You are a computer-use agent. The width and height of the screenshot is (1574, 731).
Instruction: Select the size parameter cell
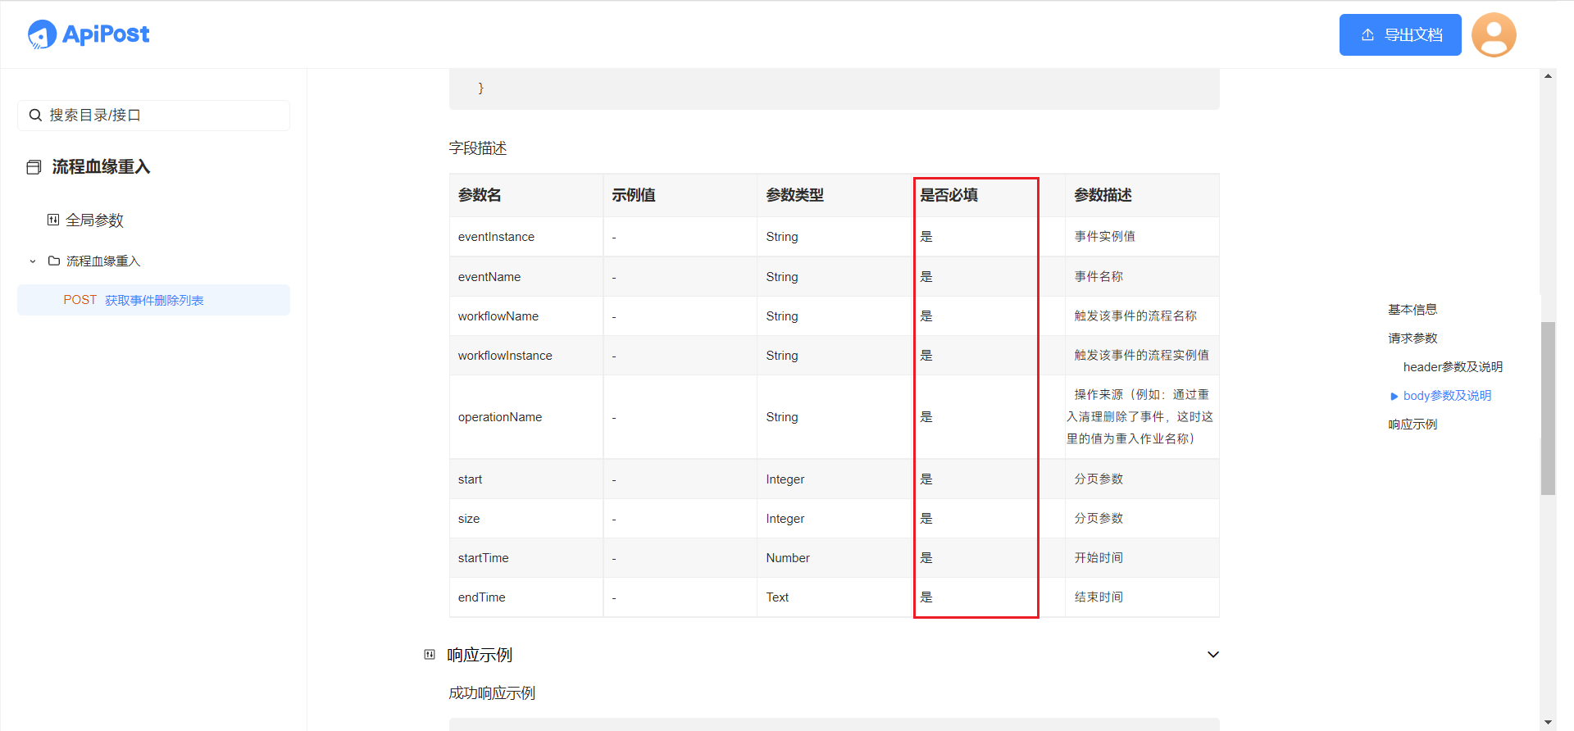click(526, 519)
